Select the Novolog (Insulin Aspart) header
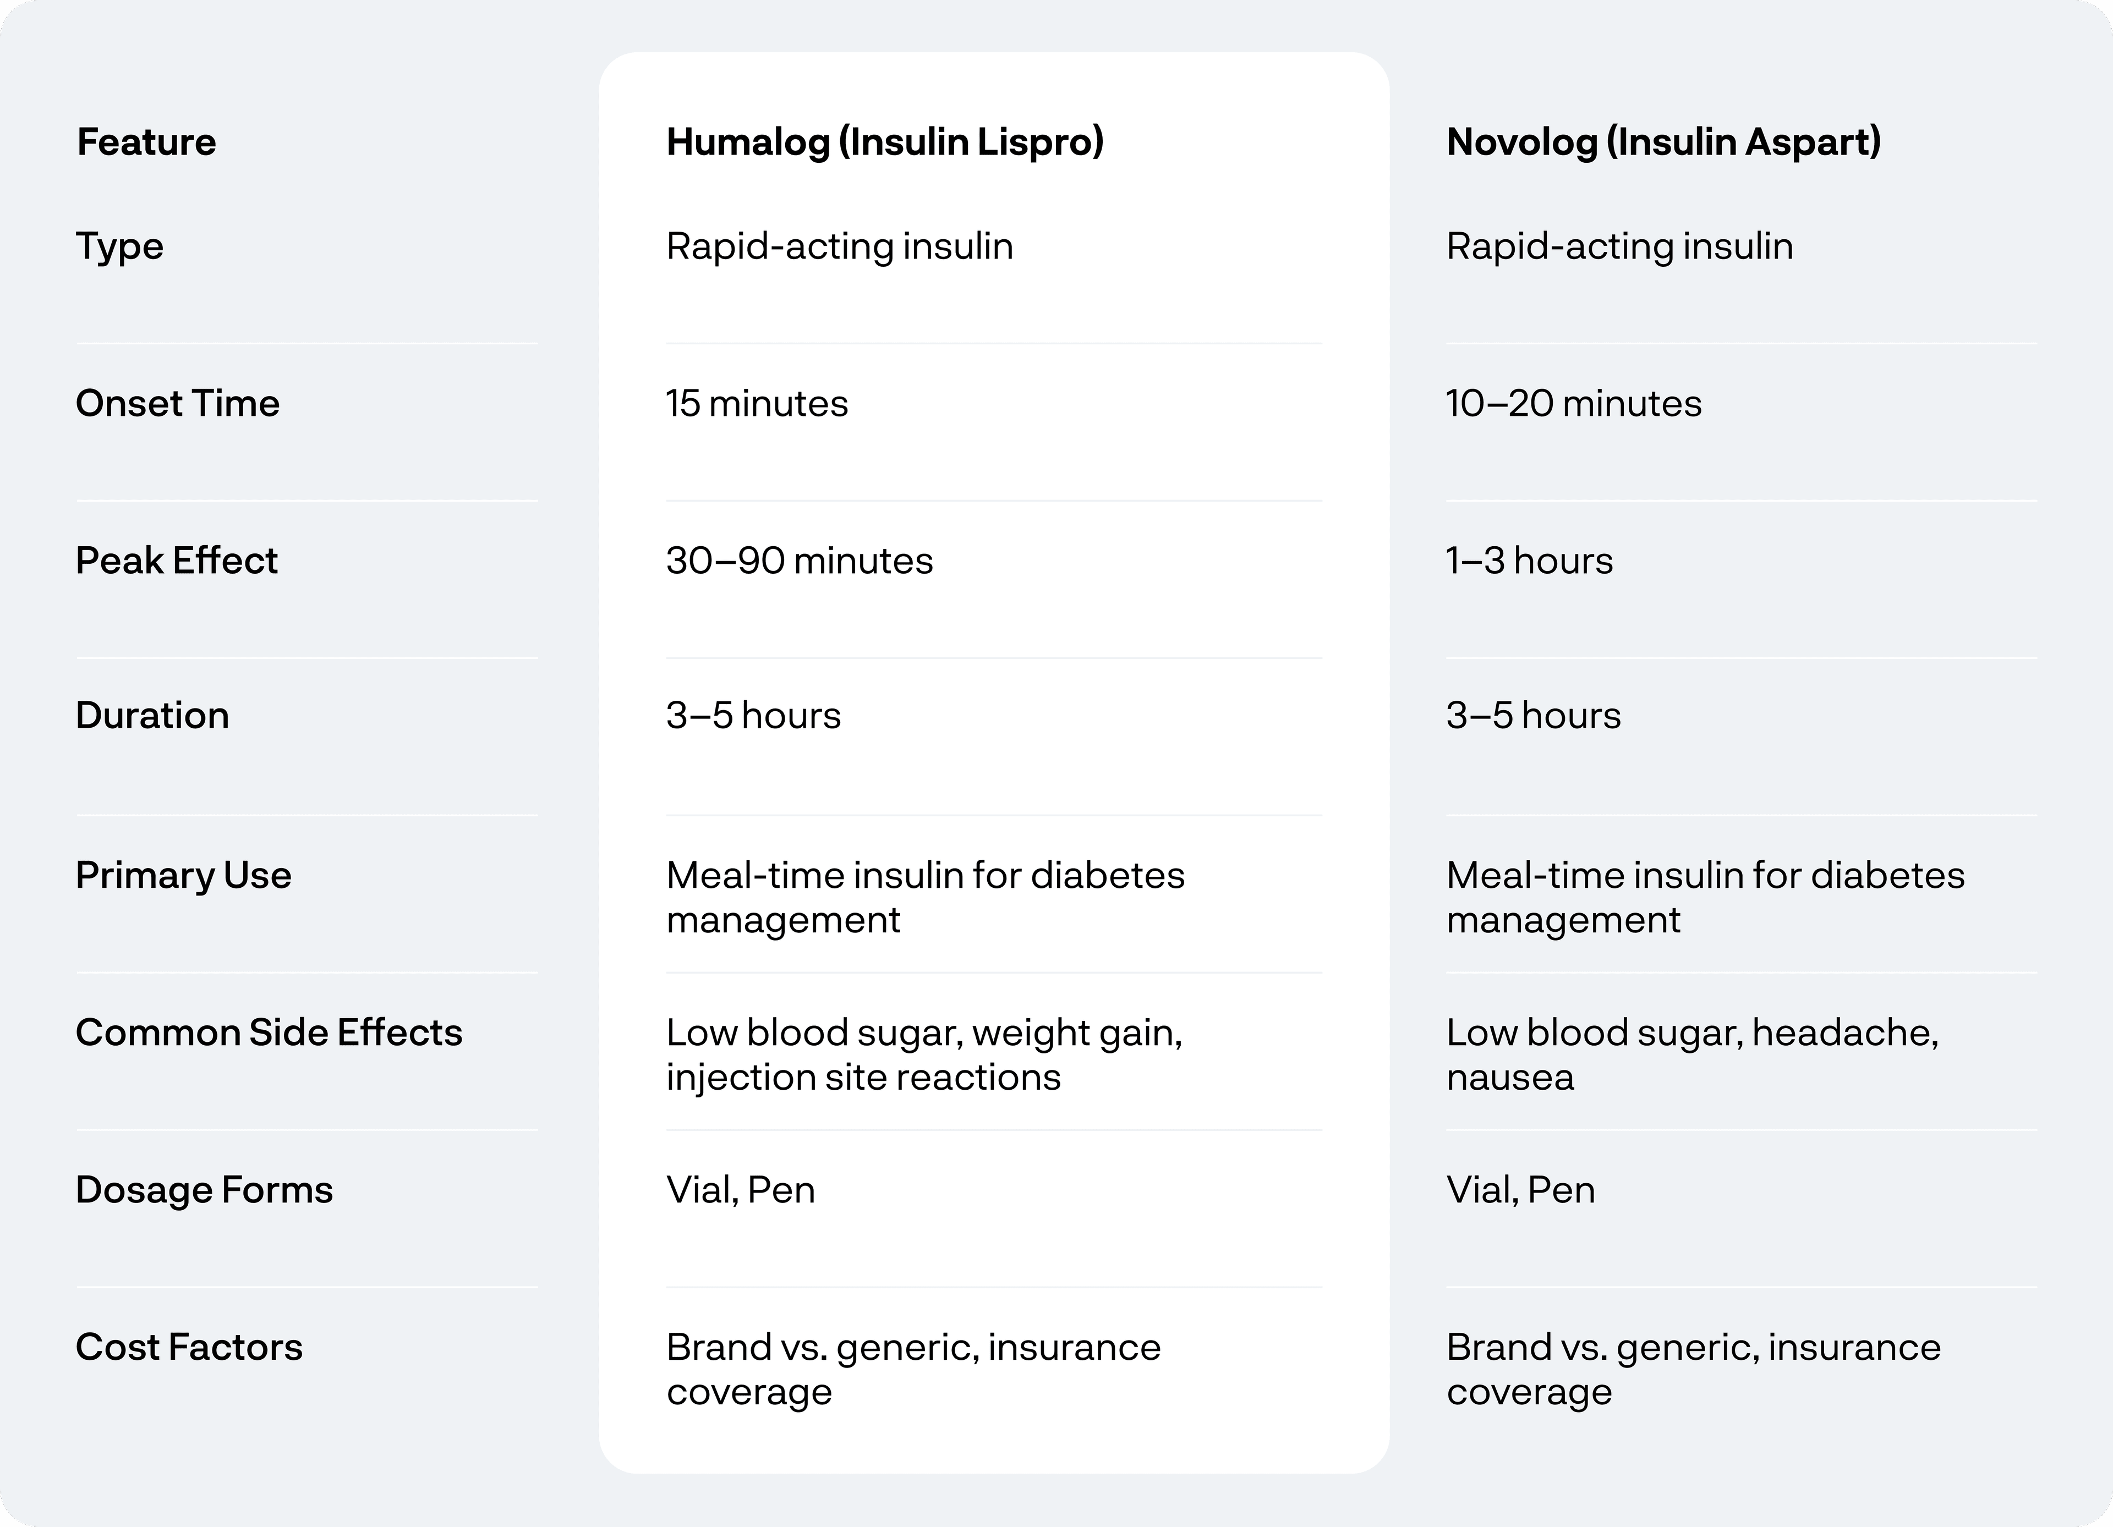 click(1663, 142)
